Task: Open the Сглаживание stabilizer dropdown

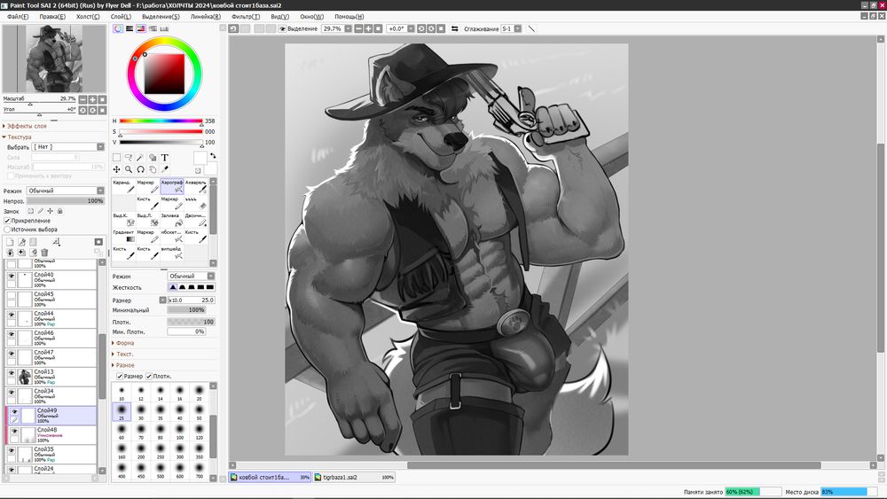Action: [512, 28]
